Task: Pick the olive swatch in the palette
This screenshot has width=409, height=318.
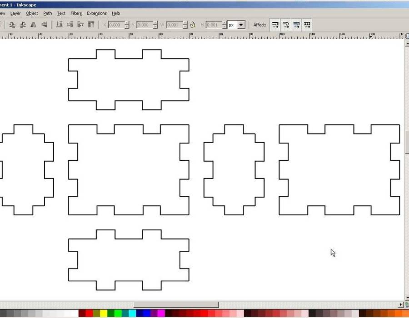Action: (x=96, y=313)
